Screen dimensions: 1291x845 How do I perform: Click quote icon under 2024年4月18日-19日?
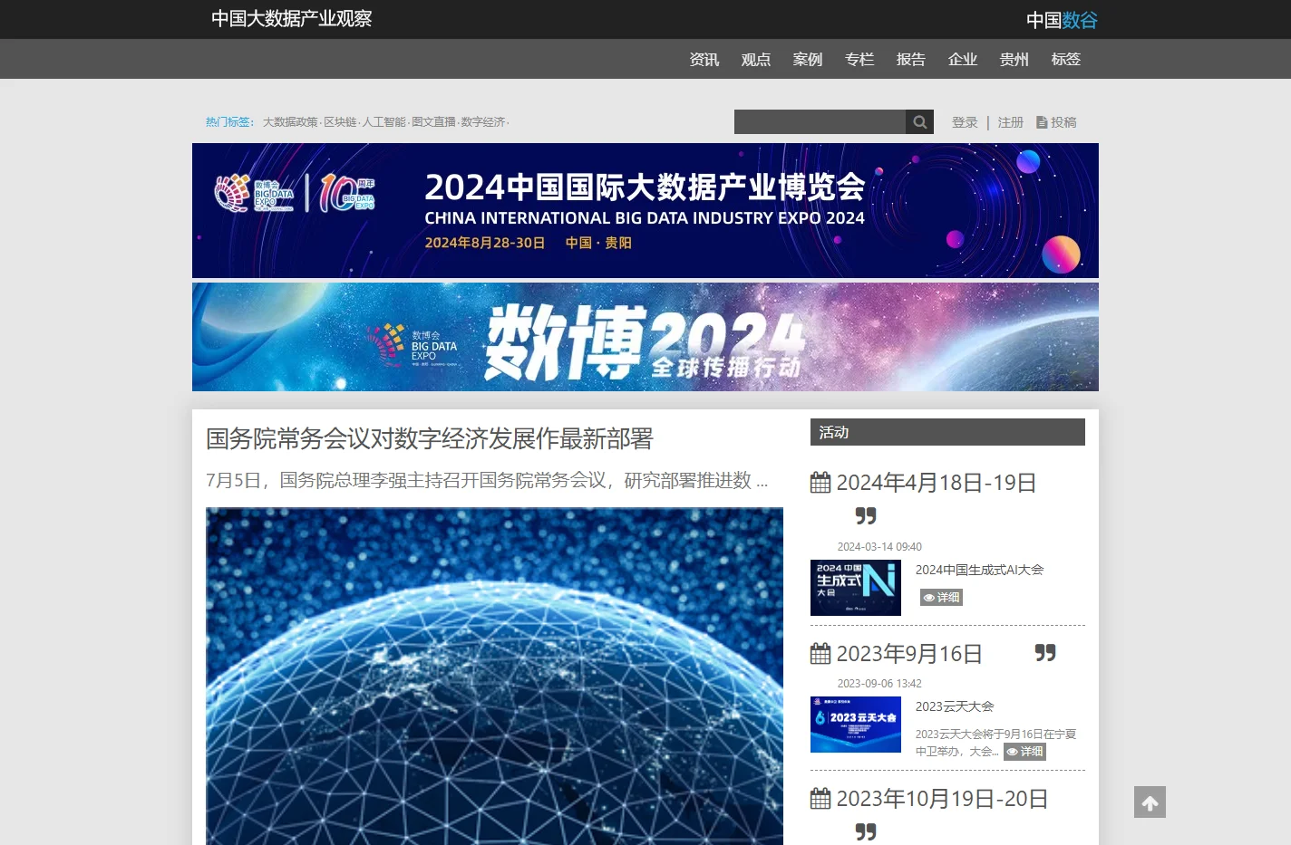[x=866, y=516]
